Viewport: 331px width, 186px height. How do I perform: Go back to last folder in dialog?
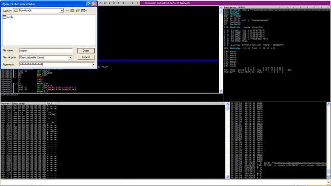pyautogui.click(x=67, y=10)
